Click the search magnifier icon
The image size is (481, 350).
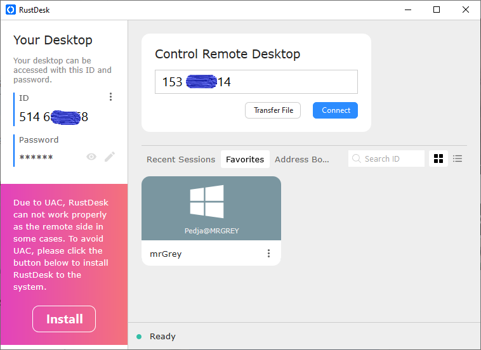[357, 159]
